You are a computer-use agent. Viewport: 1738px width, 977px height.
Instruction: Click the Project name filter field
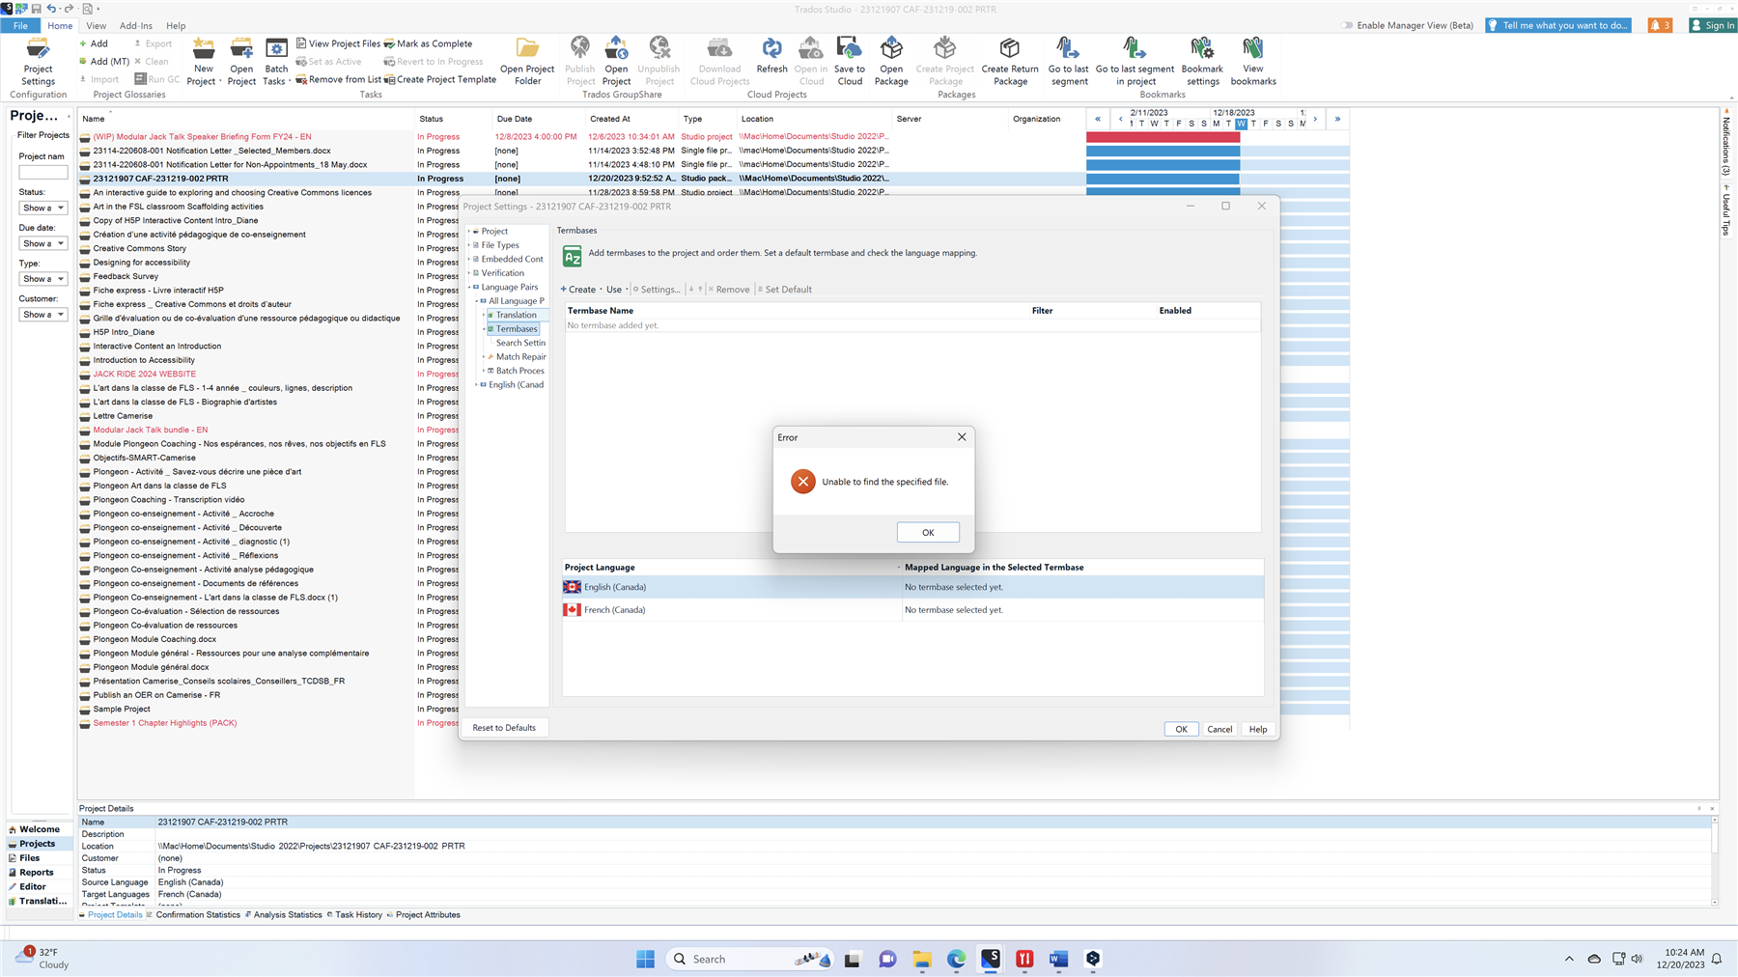point(43,173)
